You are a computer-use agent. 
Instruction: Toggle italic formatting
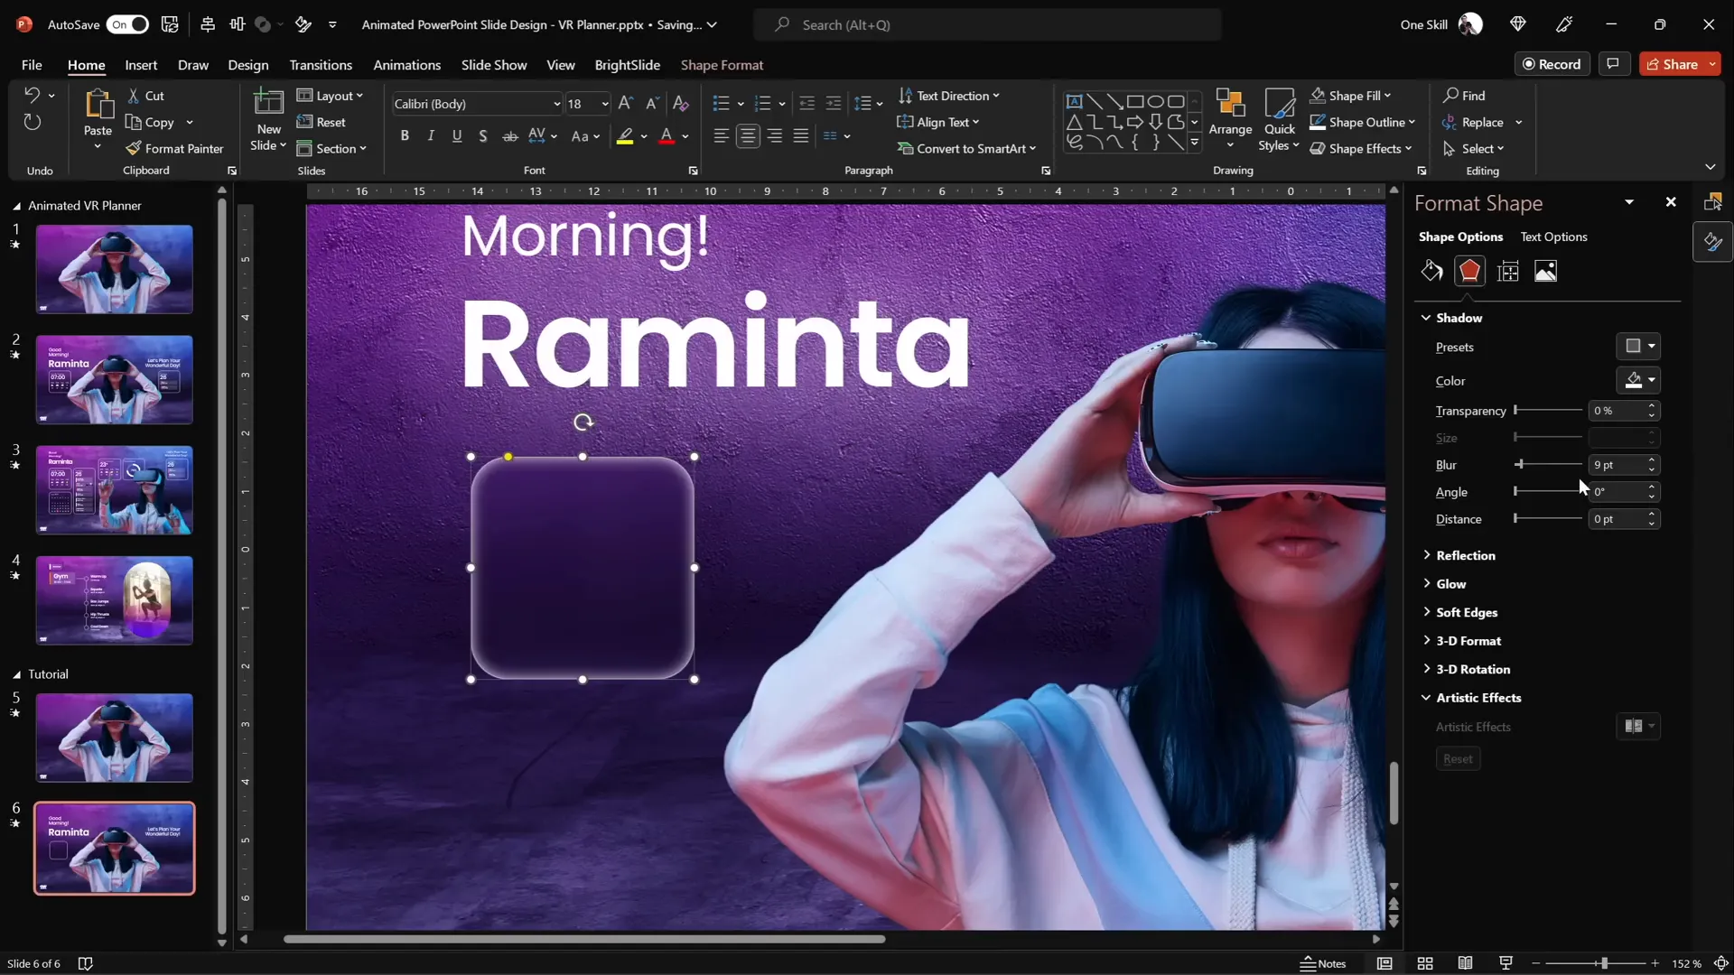click(431, 135)
